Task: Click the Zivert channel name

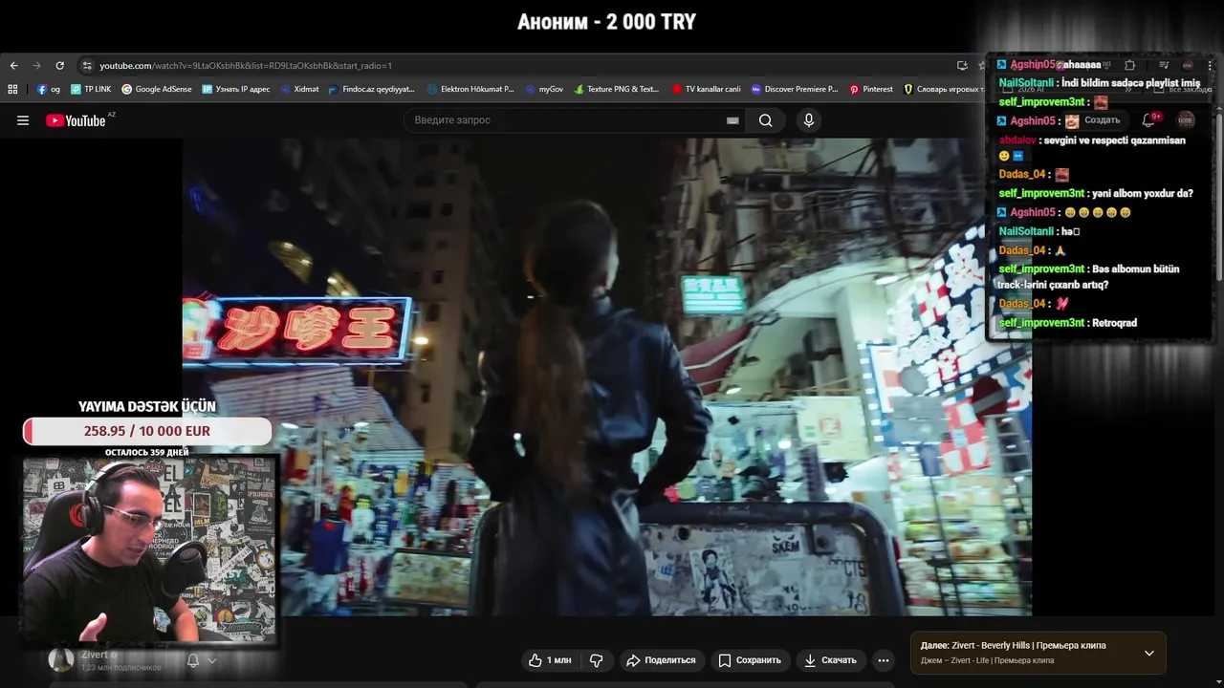Action: pos(95,655)
